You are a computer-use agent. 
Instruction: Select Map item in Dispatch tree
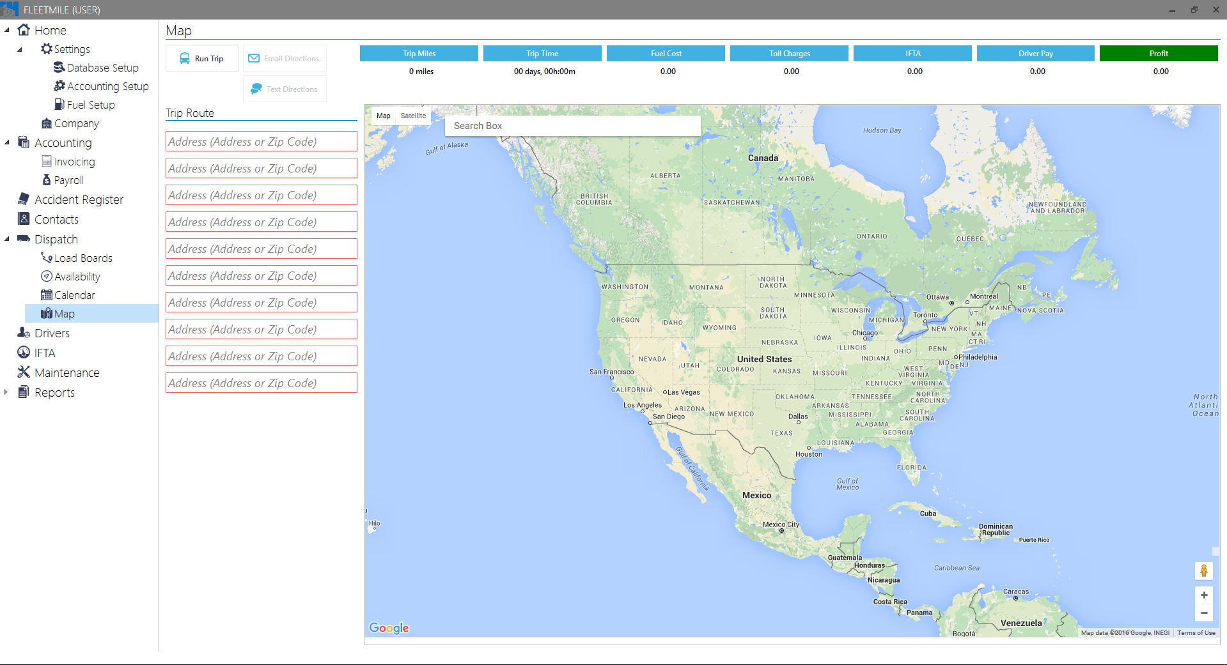[91, 314]
